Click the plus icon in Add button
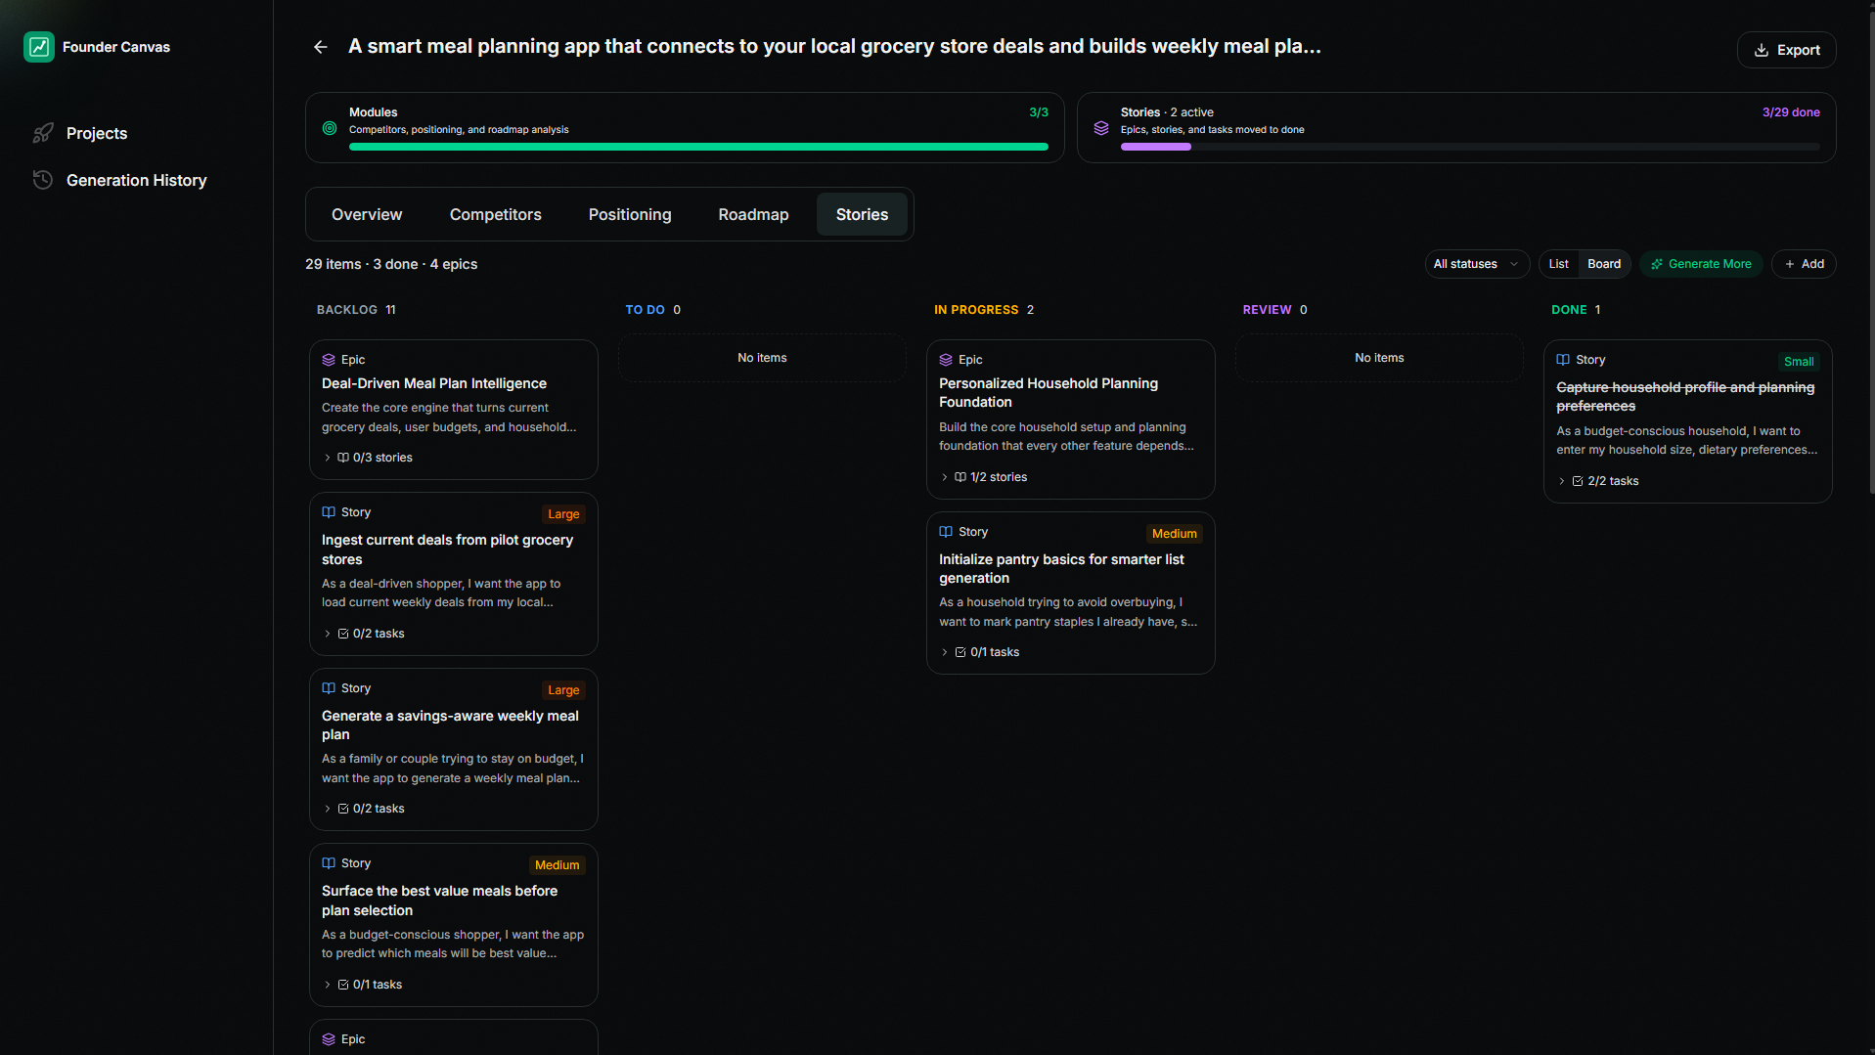Image resolution: width=1875 pixels, height=1055 pixels. pos(1790,264)
